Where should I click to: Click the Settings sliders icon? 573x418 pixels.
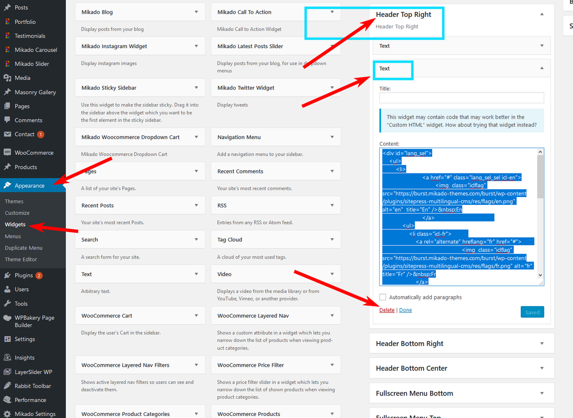[7, 339]
